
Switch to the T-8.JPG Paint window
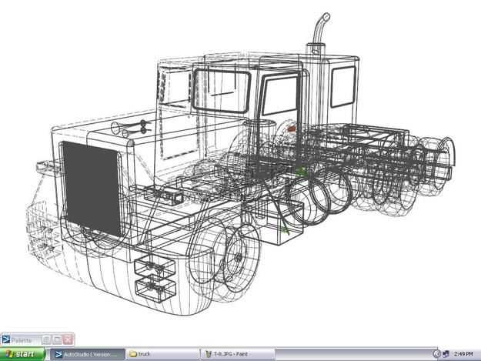(237, 354)
